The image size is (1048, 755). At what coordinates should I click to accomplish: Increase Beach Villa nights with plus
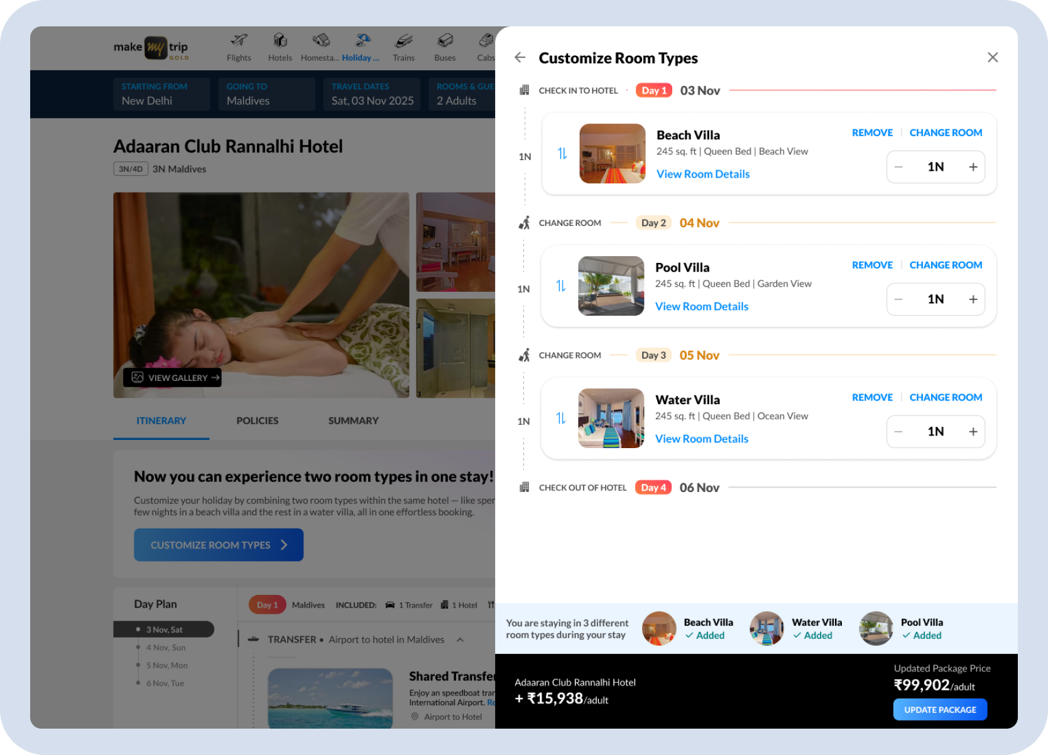pyautogui.click(x=973, y=167)
